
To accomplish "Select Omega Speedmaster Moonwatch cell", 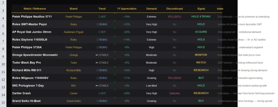I will pyautogui.click(x=35, y=55).
